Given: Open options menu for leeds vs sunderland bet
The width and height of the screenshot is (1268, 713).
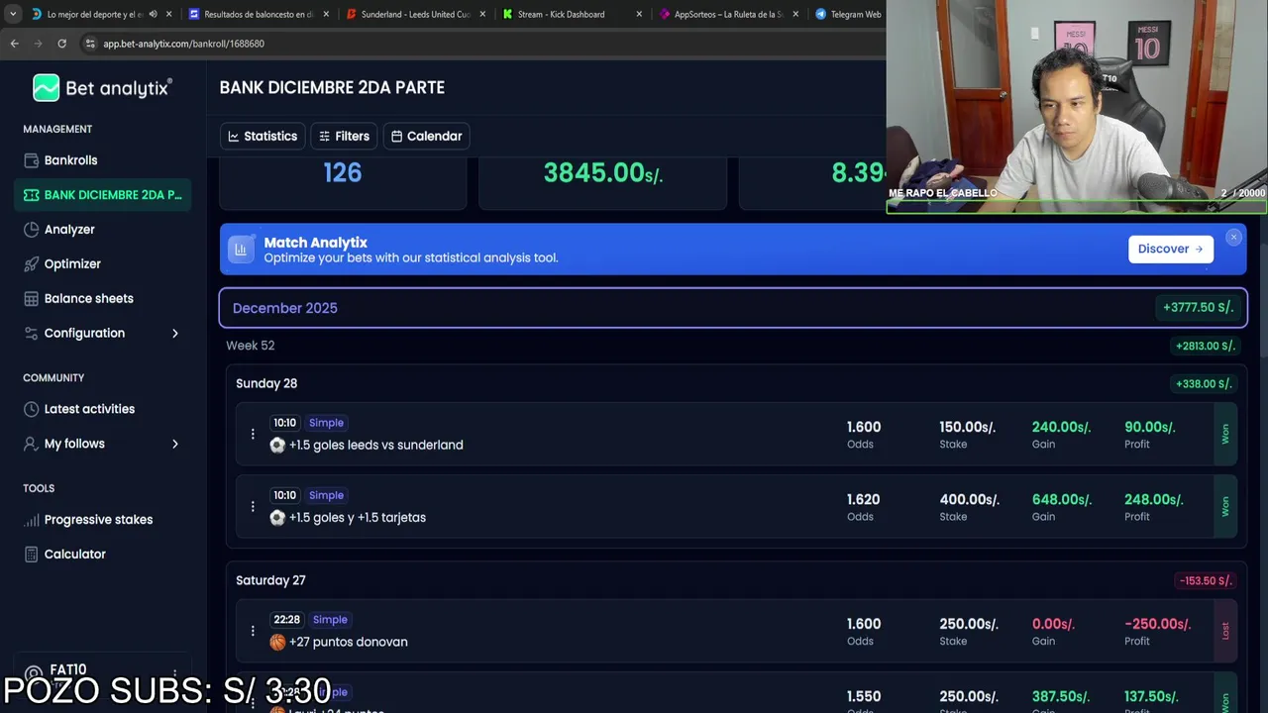Looking at the screenshot, I should click(x=253, y=434).
